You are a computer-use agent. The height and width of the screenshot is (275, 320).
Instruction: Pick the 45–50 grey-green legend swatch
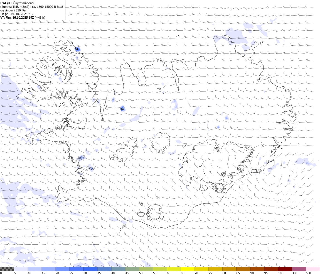coord(132,269)
